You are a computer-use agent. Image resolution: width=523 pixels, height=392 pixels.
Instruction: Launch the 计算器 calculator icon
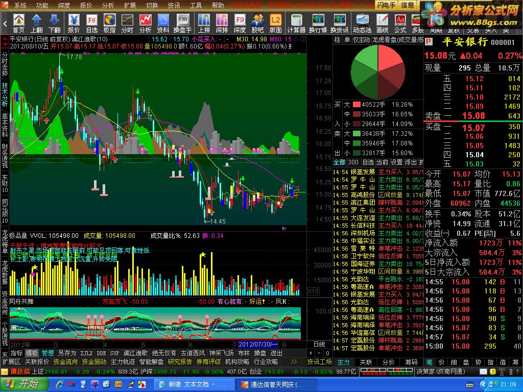coord(296,23)
